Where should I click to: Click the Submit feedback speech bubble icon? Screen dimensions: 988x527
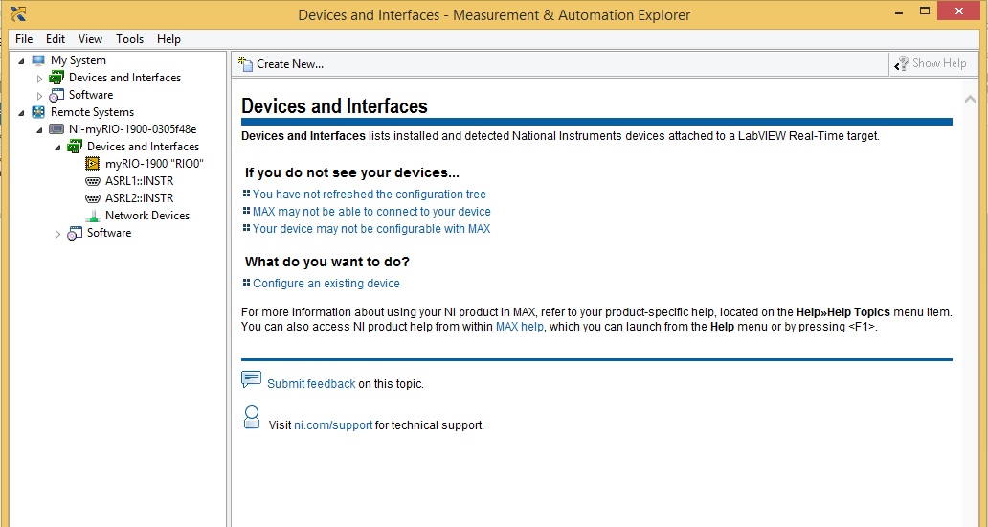click(x=251, y=379)
